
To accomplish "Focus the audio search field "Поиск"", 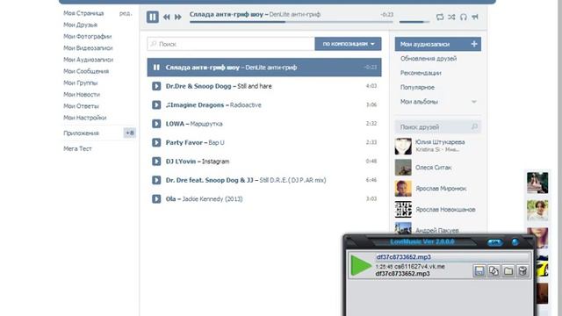I will click(231, 44).
